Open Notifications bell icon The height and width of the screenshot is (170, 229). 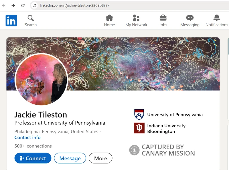coord(217,18)
